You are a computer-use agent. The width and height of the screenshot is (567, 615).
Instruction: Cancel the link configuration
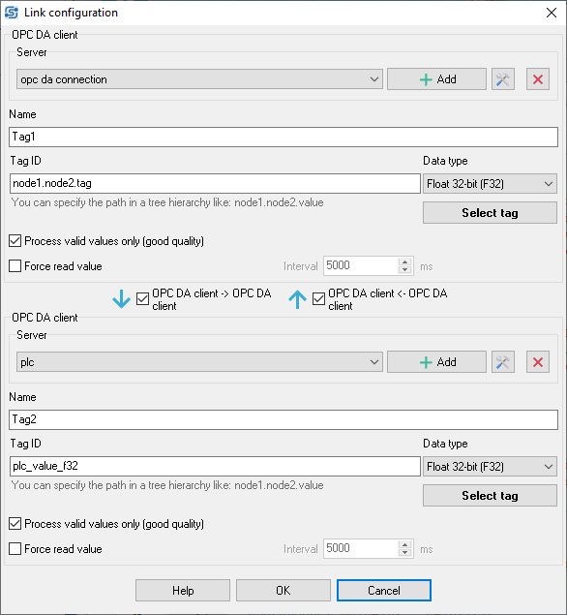click(x=383, y=590)
